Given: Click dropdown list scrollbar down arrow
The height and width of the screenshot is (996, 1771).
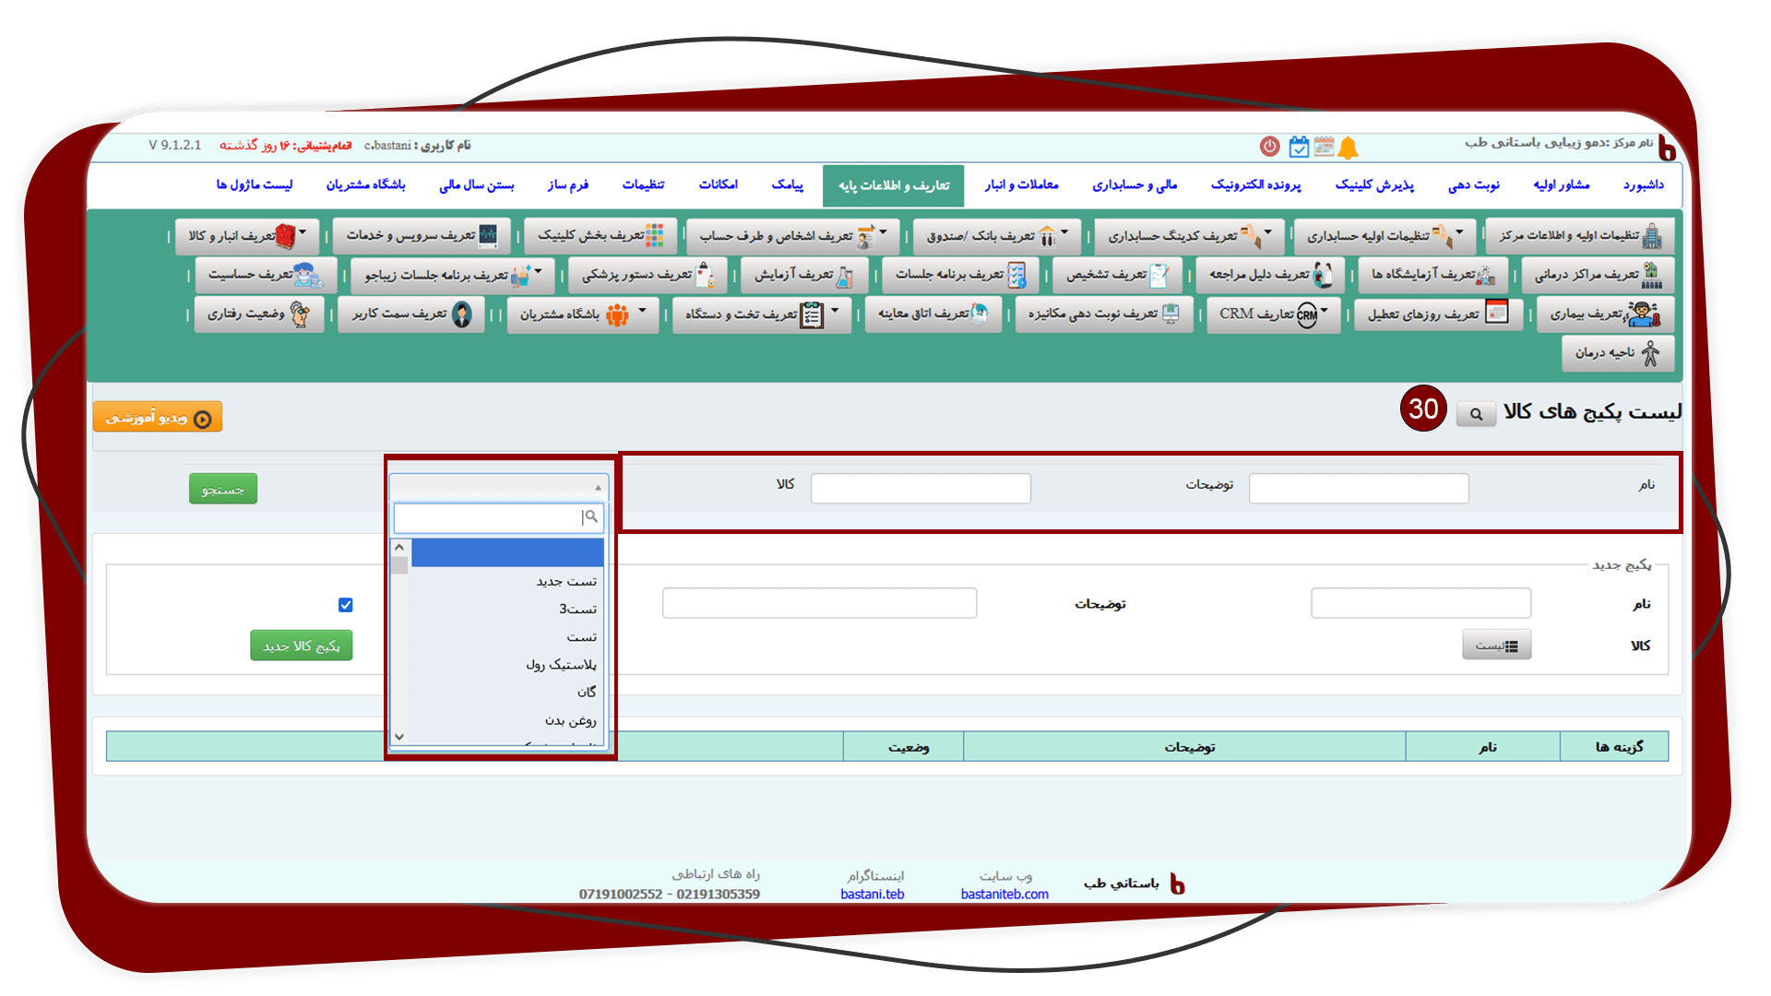Looking at the screenshot, I should pyautogui.click(x=399, y=736).
